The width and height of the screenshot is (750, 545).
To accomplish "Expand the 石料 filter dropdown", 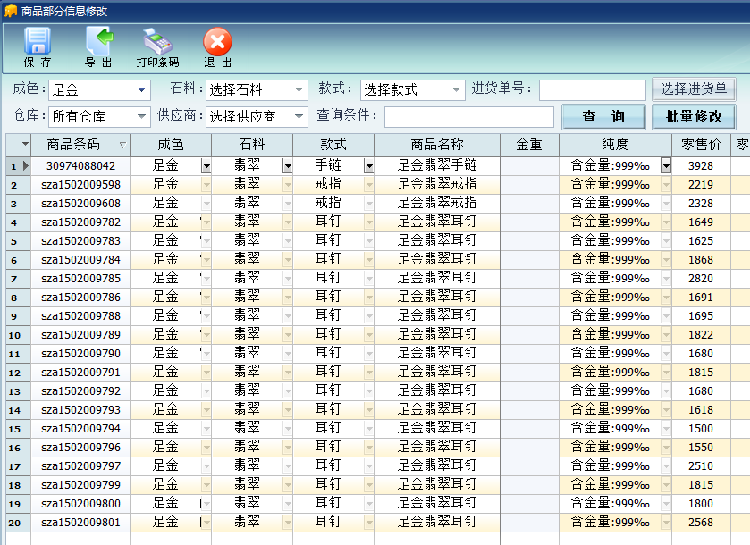I will [299, 90].
